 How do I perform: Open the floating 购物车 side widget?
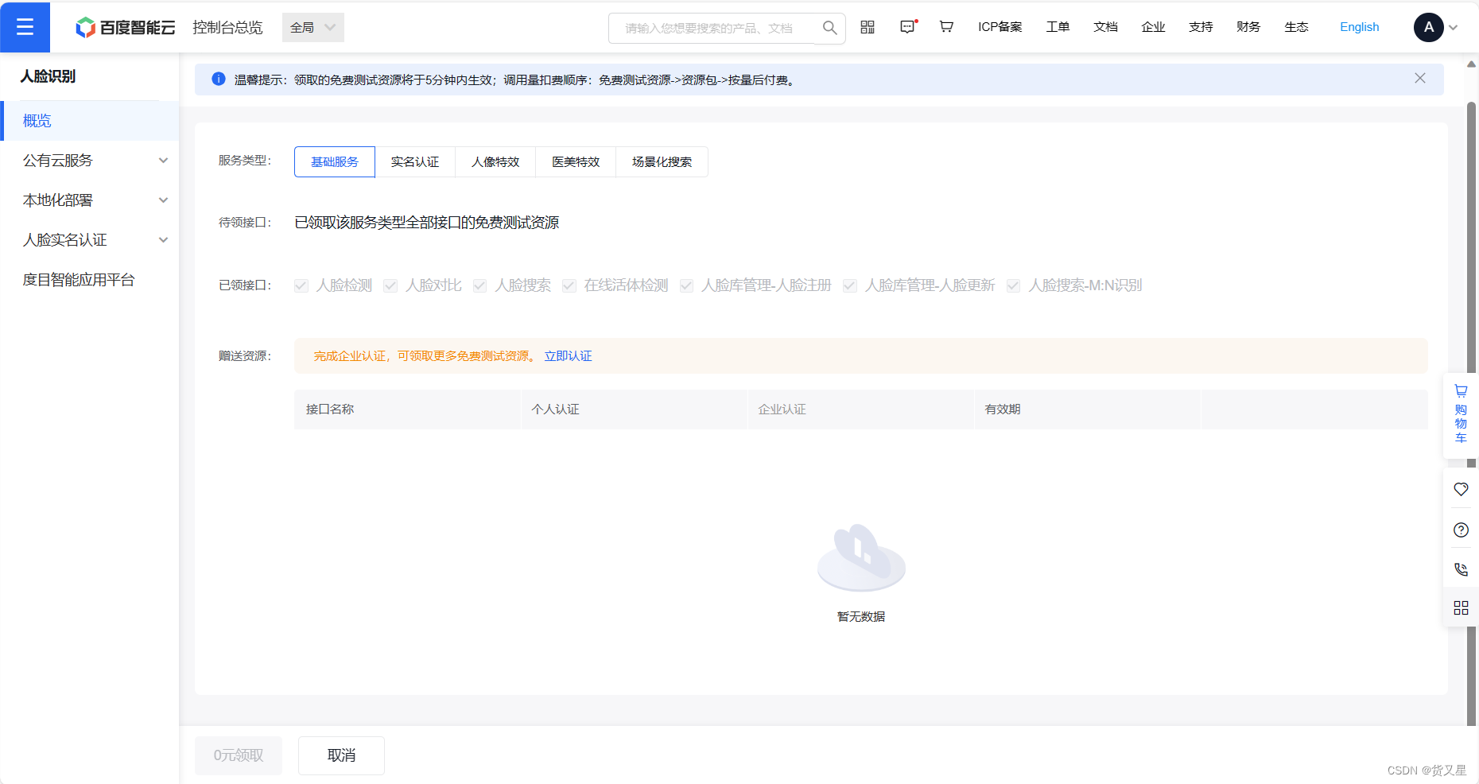[1461, 414]
